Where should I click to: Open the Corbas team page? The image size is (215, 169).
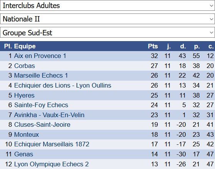click(x=25, y=66)
